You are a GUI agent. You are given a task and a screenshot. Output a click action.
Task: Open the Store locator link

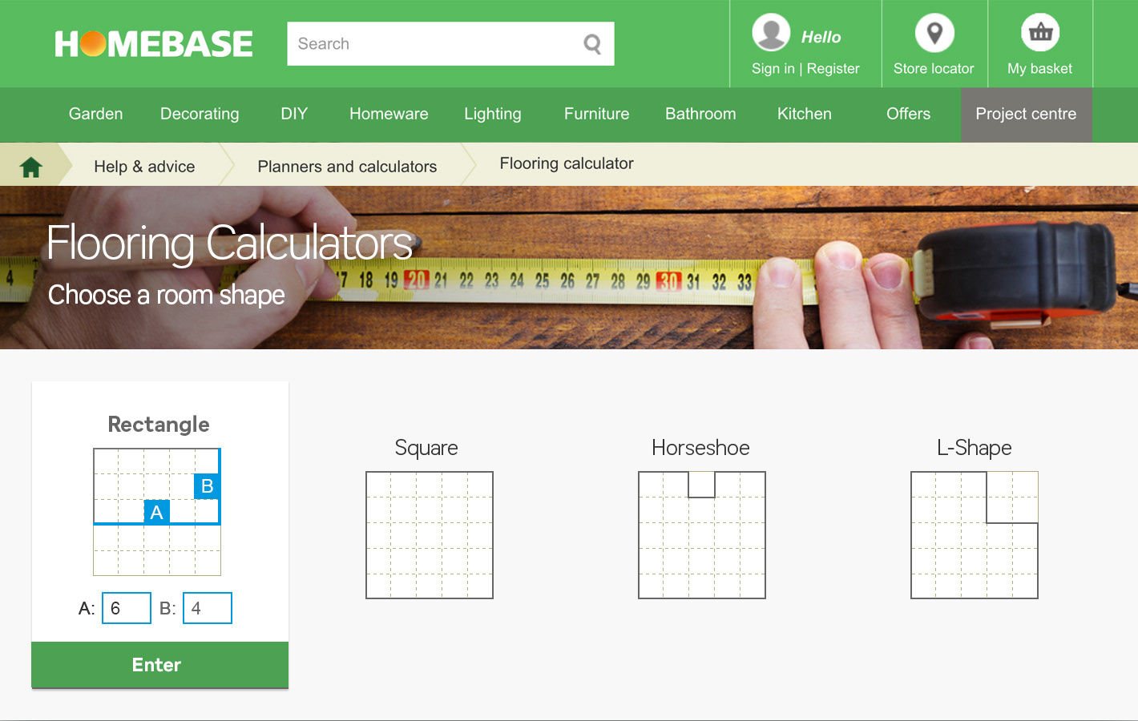934,69
